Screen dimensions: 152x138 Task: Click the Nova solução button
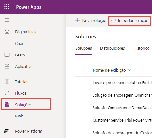[x=91, y=20]
